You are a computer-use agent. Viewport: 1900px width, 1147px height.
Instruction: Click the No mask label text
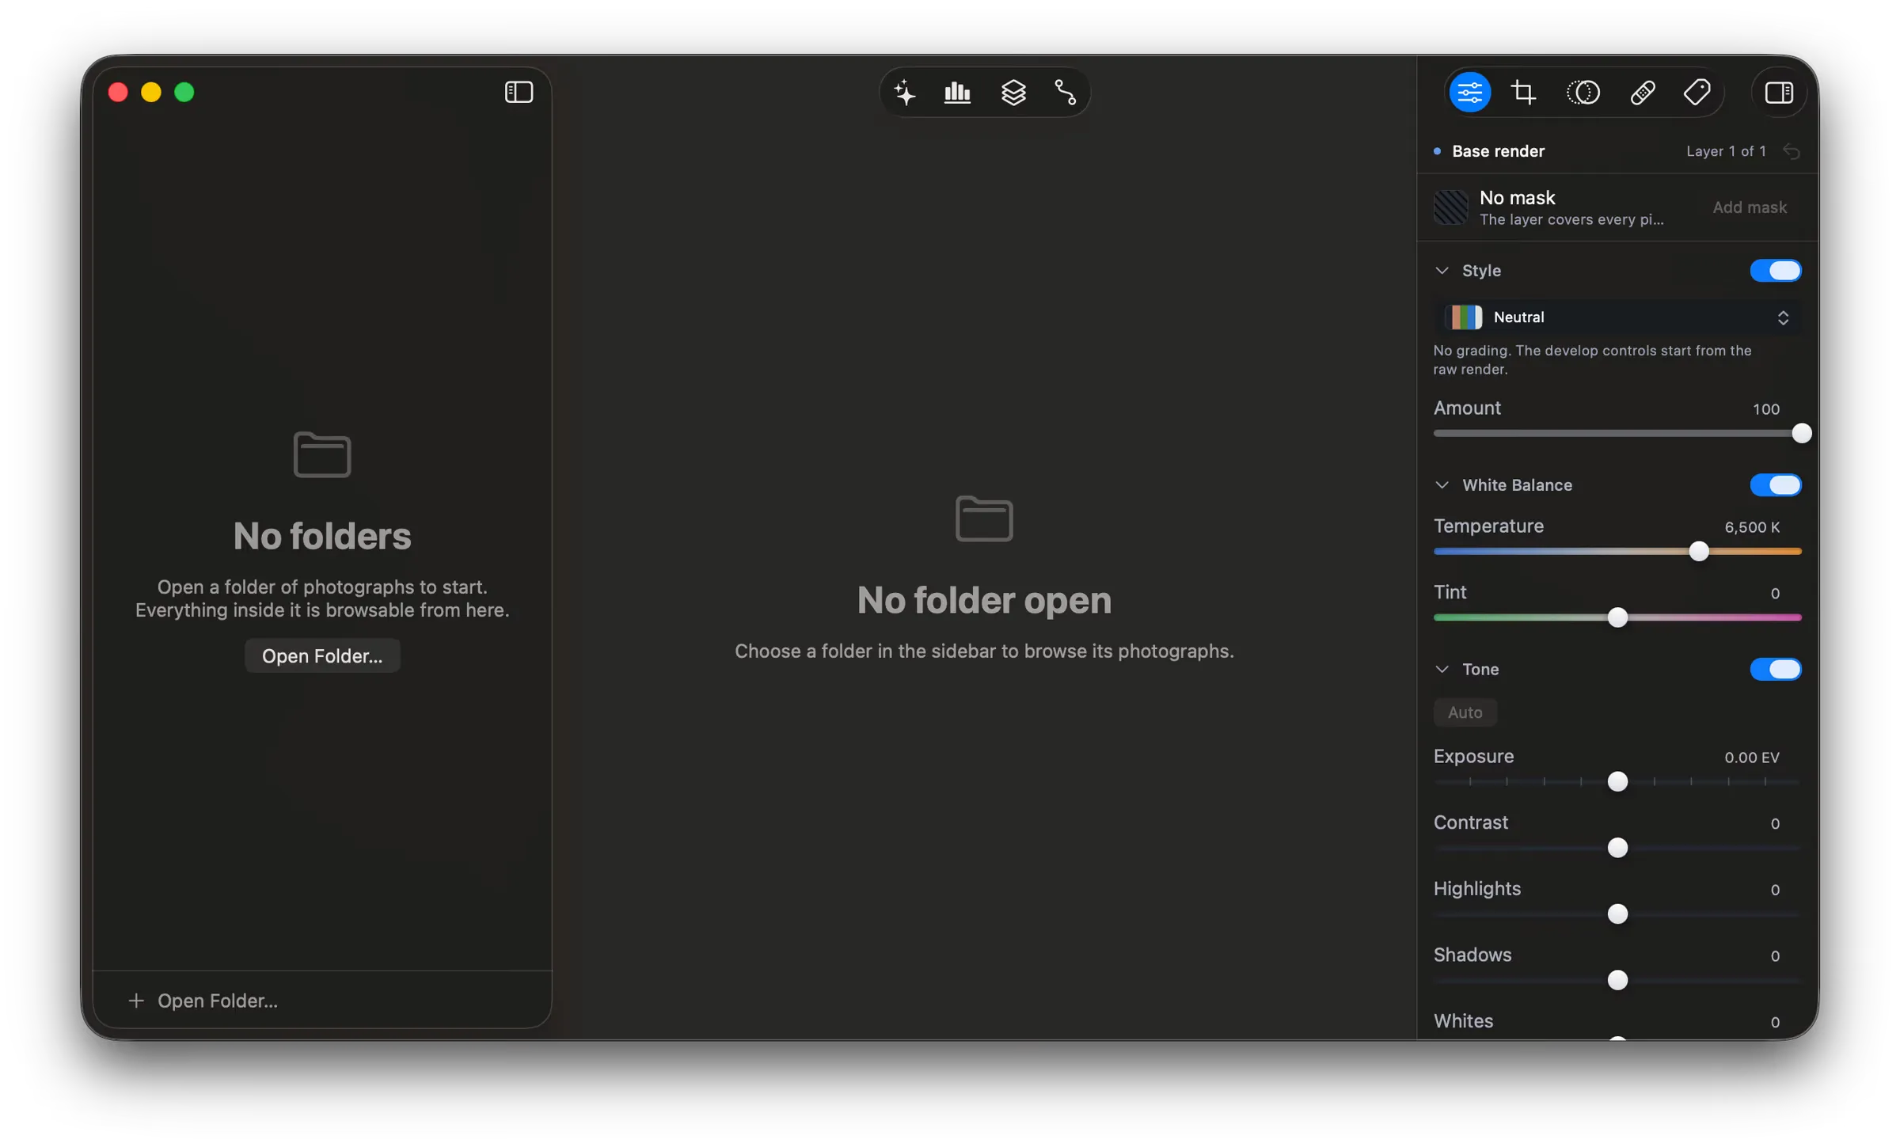1517,198
